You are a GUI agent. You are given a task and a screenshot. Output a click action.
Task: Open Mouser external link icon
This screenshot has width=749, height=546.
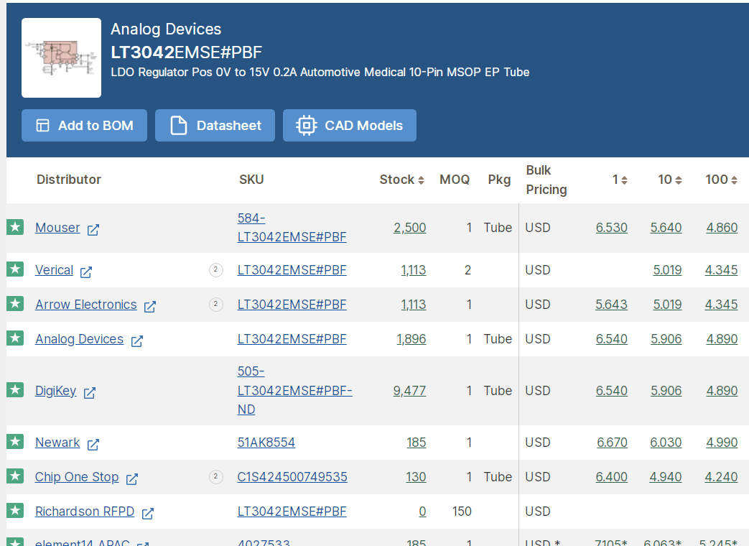(93, 230)
